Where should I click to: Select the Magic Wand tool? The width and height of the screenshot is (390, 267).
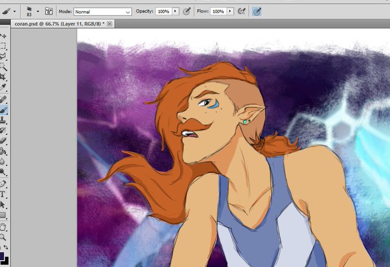(x=3, y=66)
